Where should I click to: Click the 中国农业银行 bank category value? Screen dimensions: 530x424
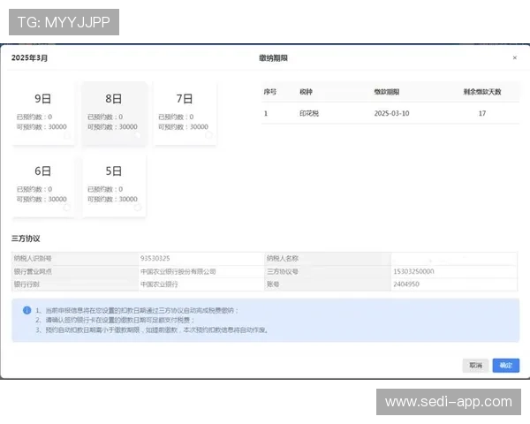(159, 284)
